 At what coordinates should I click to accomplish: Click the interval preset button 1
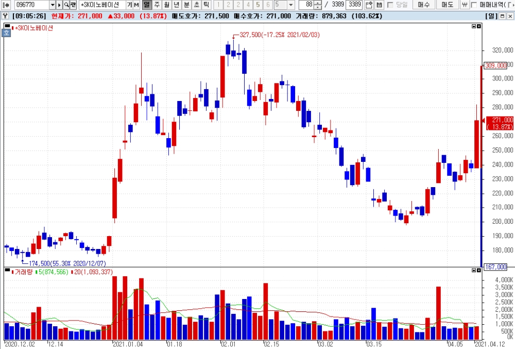point(218,5)
